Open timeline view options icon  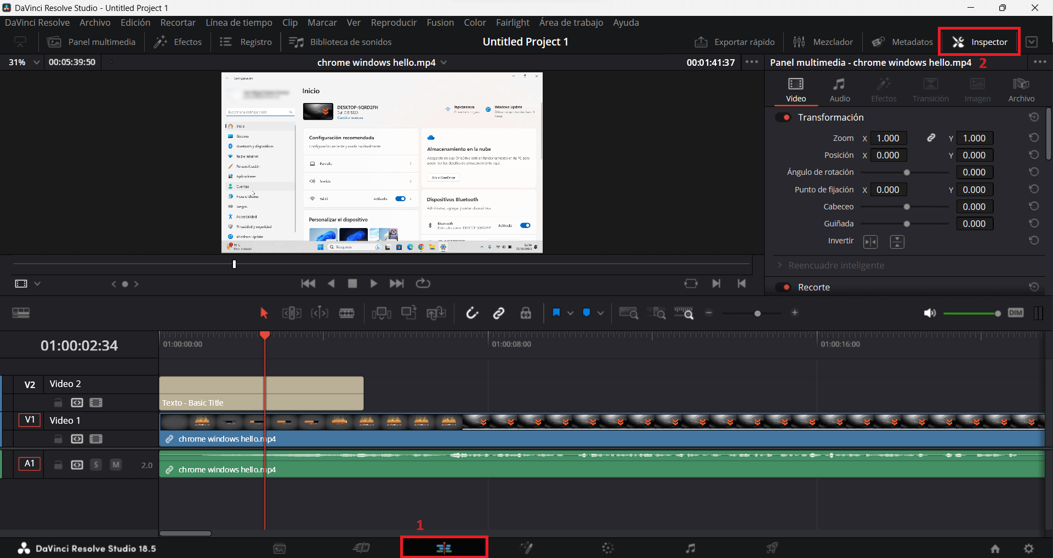[x=21, y=313]
